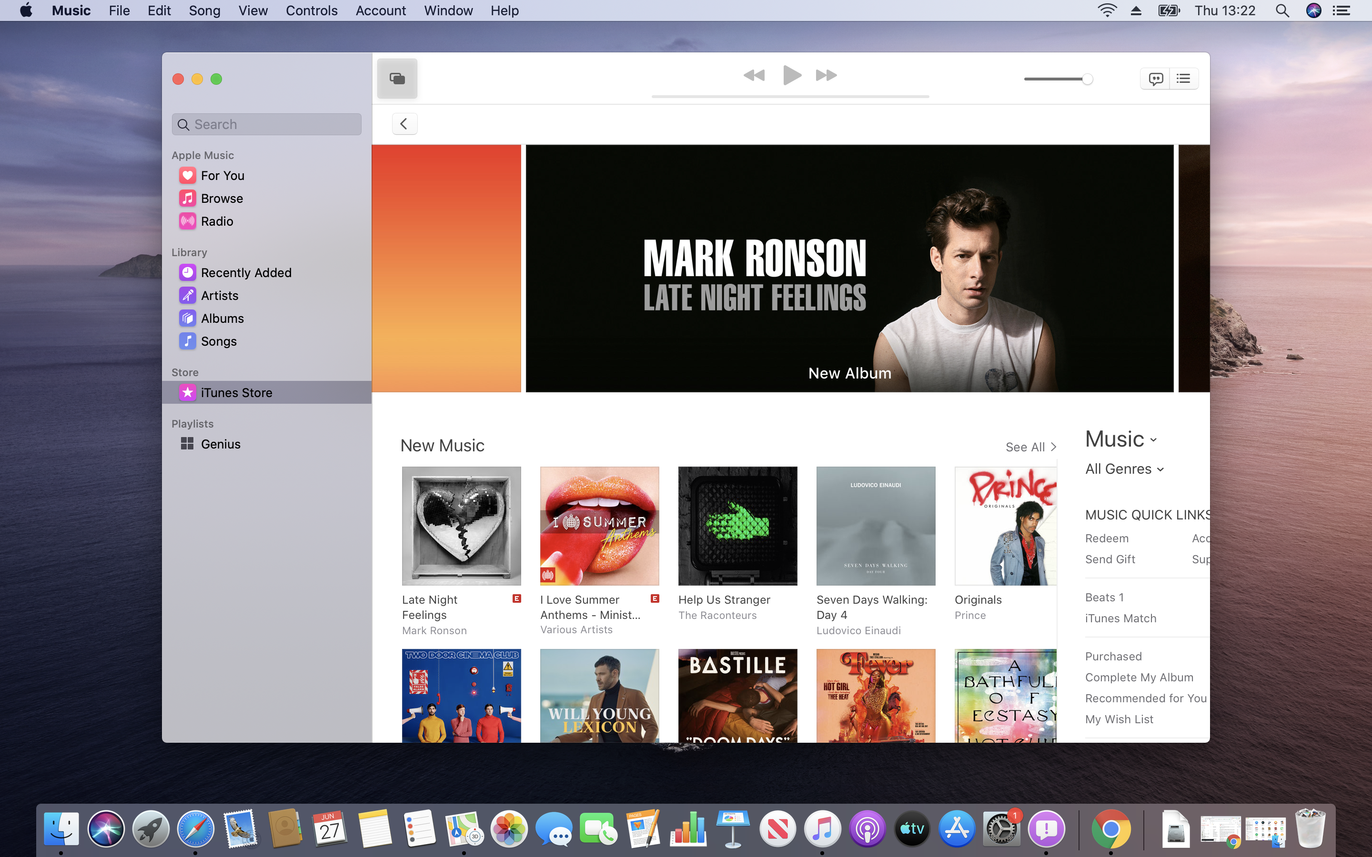
Task: Open Purchased quick link
Action: [1113, 657]
